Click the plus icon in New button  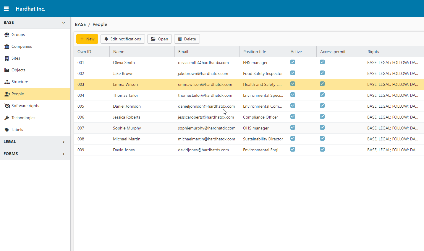(x=82, y=39)
